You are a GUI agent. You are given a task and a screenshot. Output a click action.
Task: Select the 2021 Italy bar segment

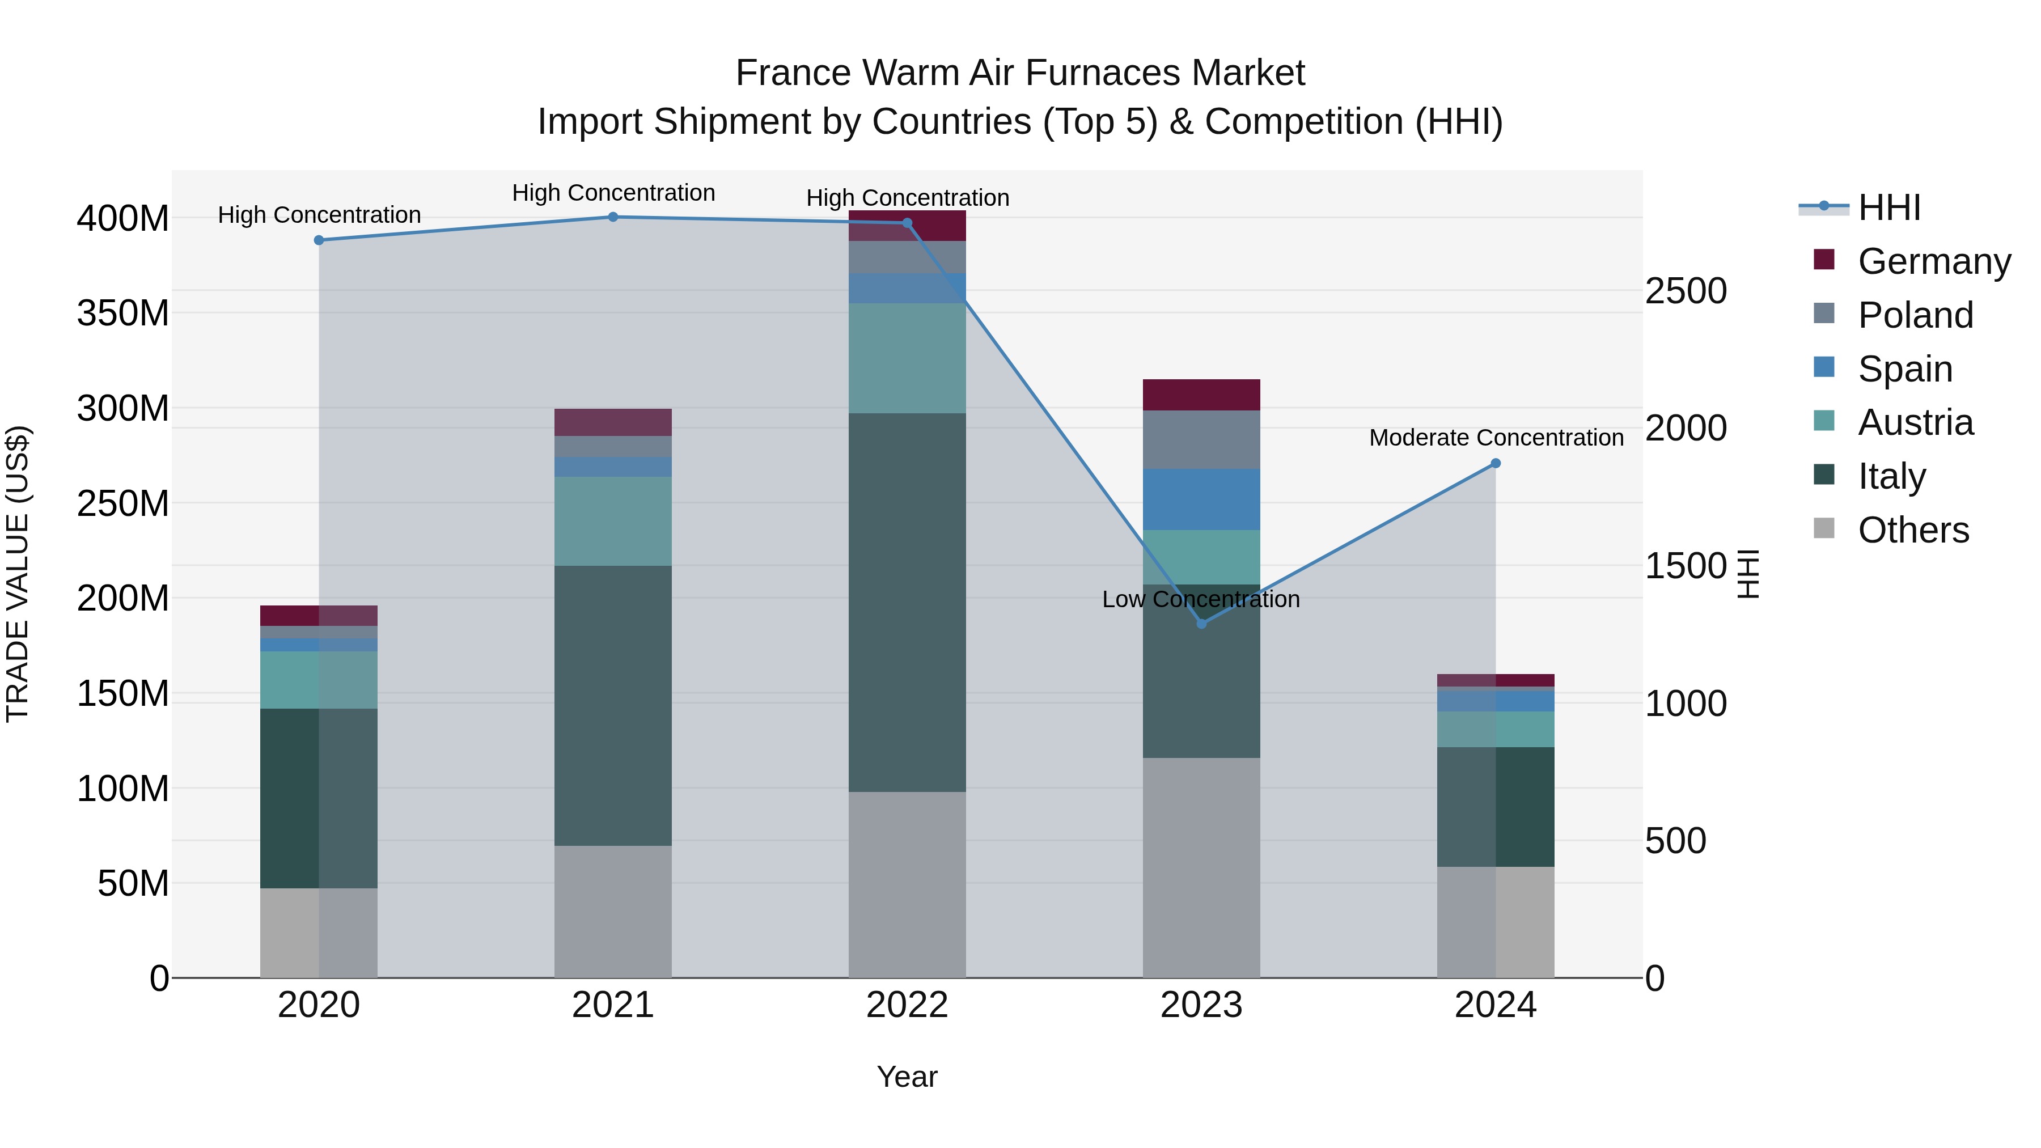tap(613, 705)
